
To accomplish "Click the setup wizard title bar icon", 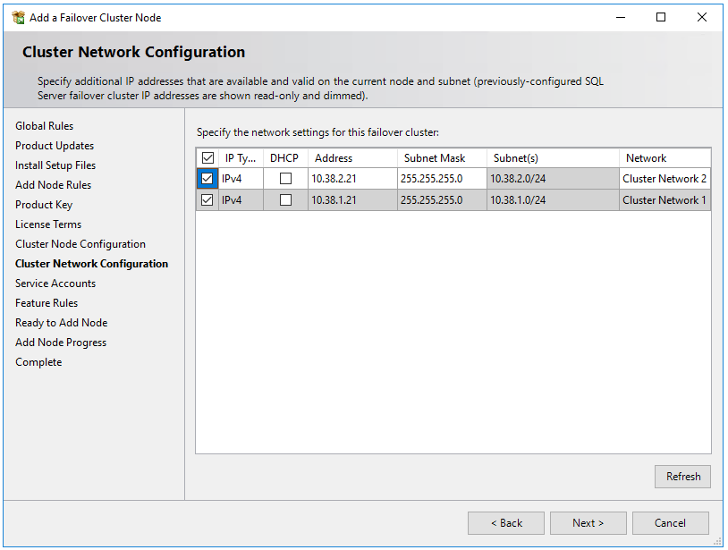I will coord(19,17).
